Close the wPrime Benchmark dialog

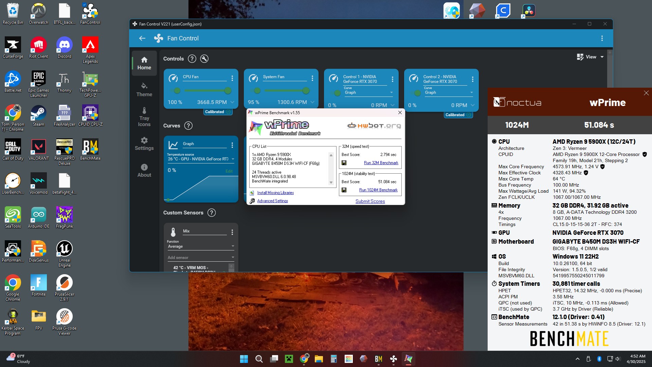point(400,112)
